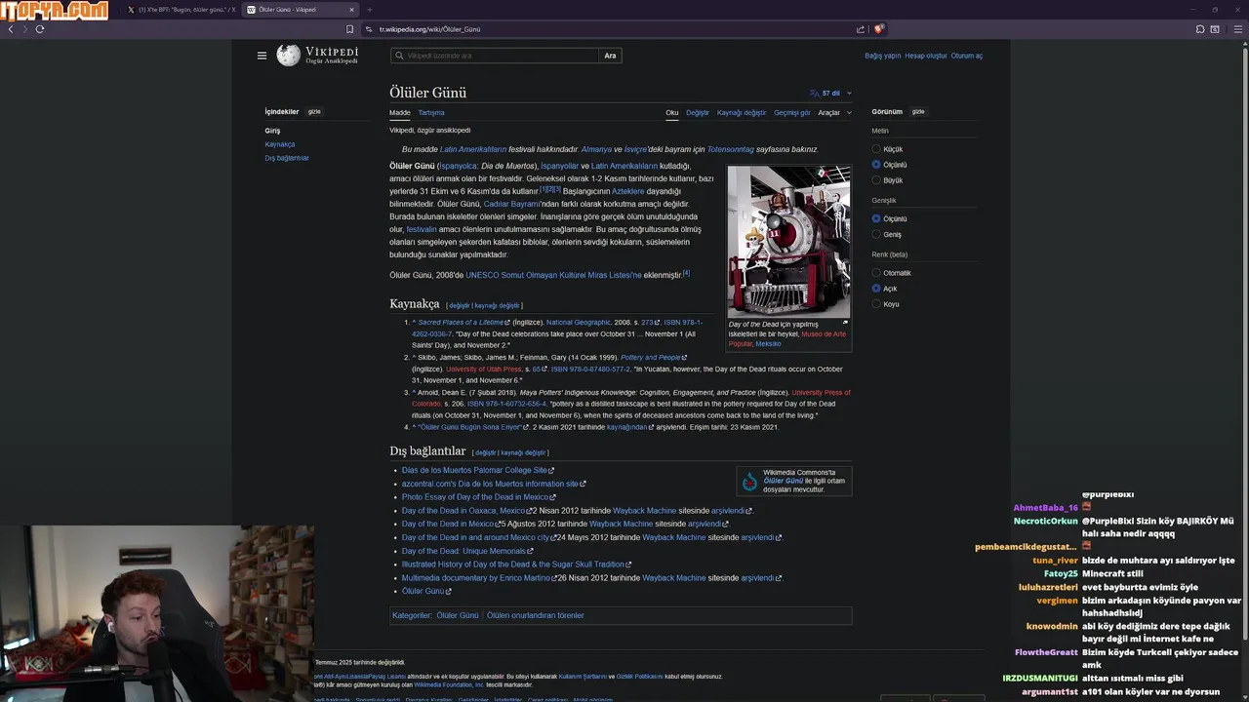
Task: Switch to the X'te BPT browser tab
Action: tap(181, 10)
